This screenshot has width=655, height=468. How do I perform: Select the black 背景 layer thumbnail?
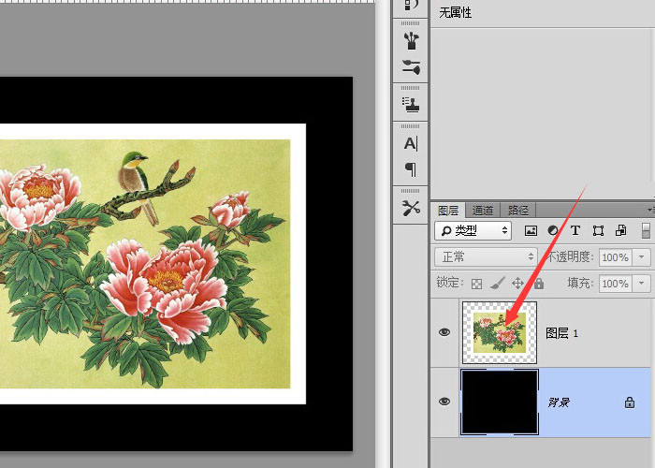click(499, 402)
